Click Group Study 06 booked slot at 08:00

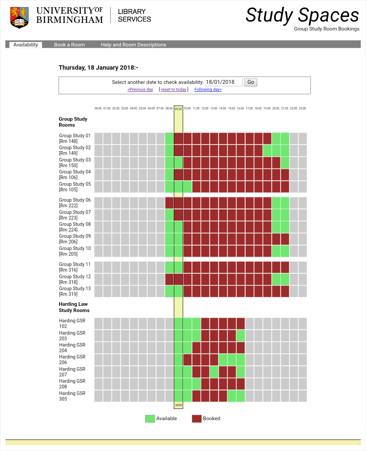pyautogui.click(x=169, y=203)
